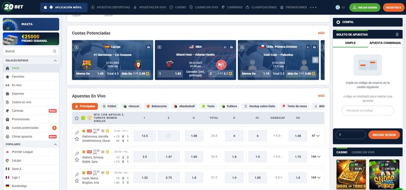Favorite the Rakhimova match with star
The width and height of the screenshot is (406, 190).
click(x=77, y=139)
